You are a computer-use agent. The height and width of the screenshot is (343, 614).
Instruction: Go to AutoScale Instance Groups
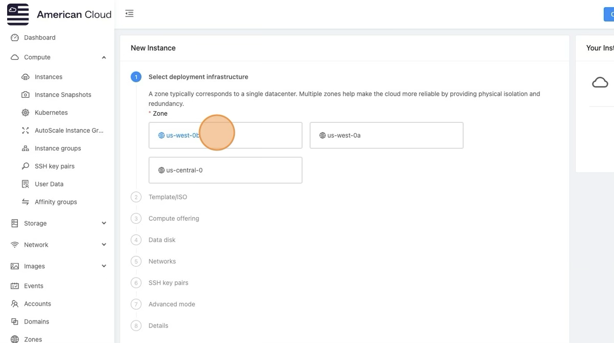tap(69, 131)
